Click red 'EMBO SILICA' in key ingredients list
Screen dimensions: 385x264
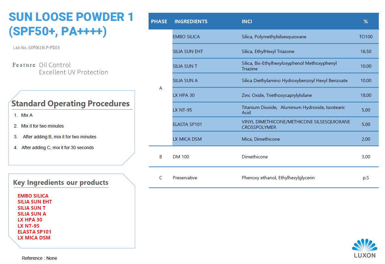(33, 196)
